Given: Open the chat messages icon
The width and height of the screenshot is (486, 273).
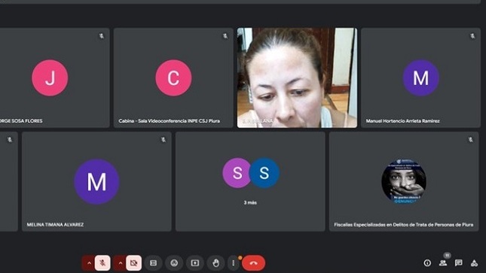Looking at the screenshot, I should [458, 263].
